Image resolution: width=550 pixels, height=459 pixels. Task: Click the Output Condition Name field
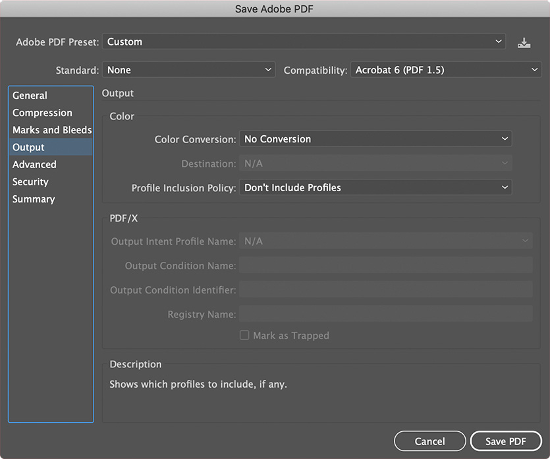coord(386,266)
